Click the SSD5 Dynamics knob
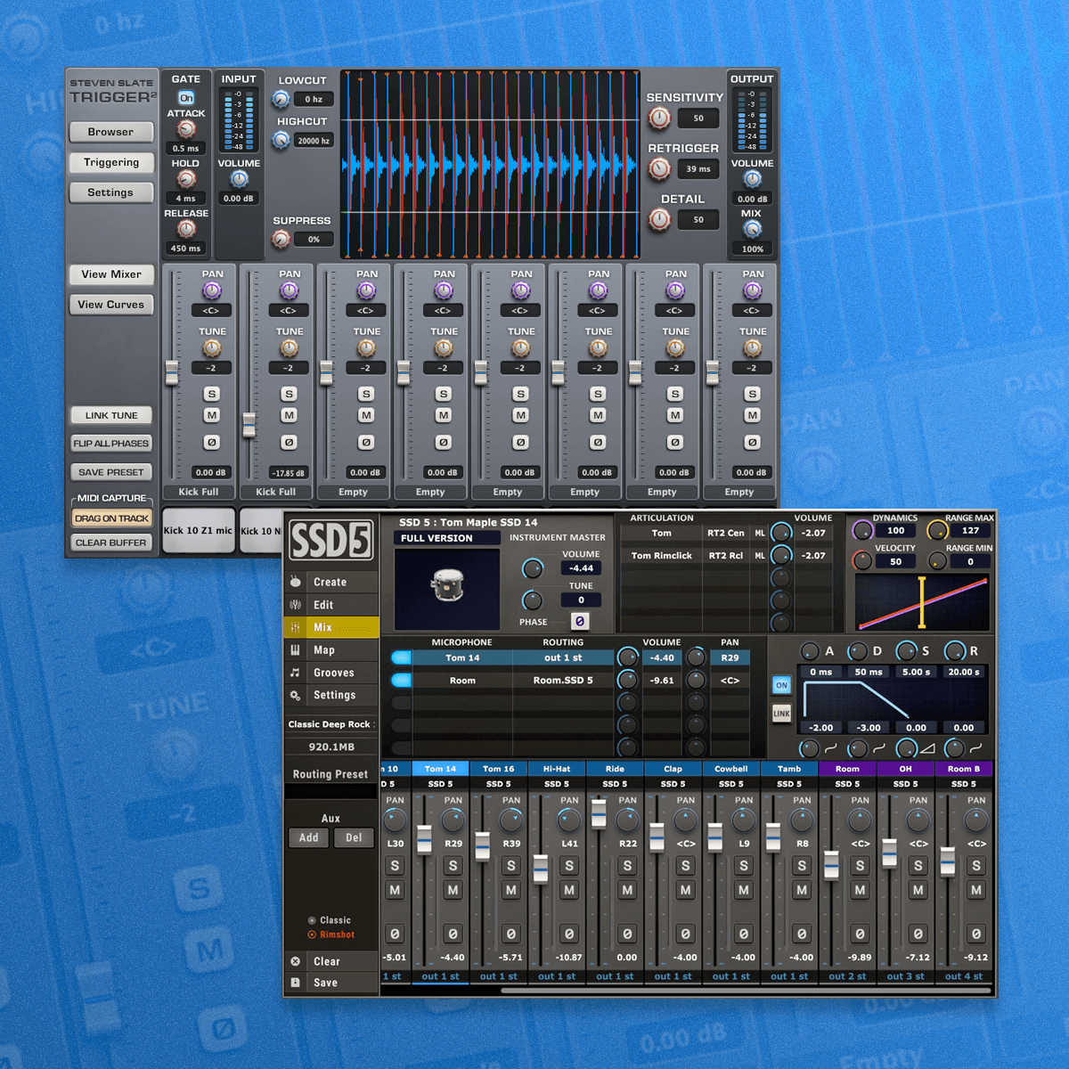 pos(862,531)
